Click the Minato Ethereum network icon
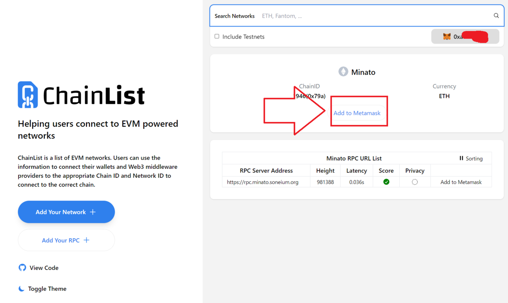This screenshot has height=303, width=508. tap(343, 72)
